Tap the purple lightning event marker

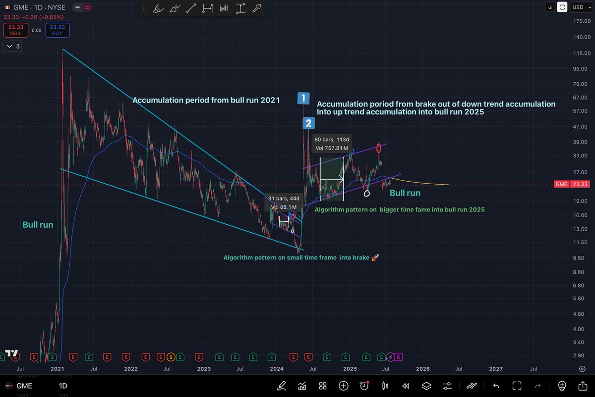391,356
